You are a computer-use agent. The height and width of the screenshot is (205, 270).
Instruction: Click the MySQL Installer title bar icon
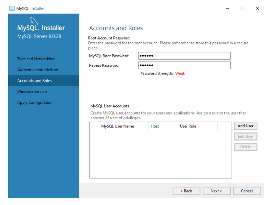click(x=12, y=8)
